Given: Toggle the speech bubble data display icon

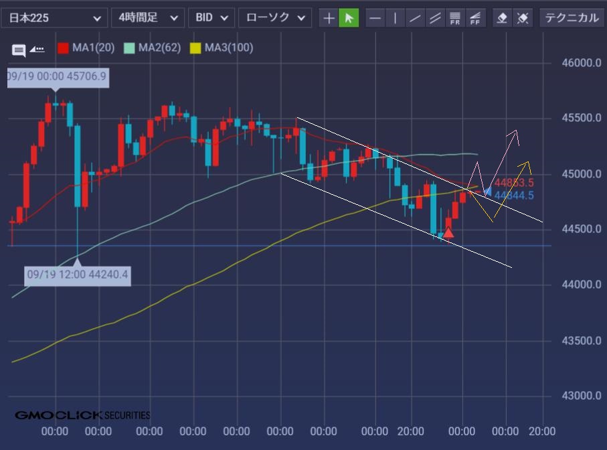Looking at the screenshot, I should coord(19,50).
